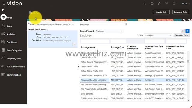Click the Inherited from Role Name filter field
Image resolution: width=192 pixels, height=108 pixels.
point(155,41)
